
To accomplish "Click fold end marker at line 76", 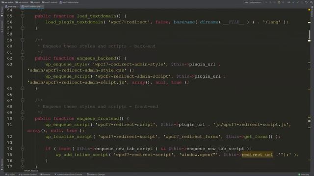I will [x=23, y=161].
